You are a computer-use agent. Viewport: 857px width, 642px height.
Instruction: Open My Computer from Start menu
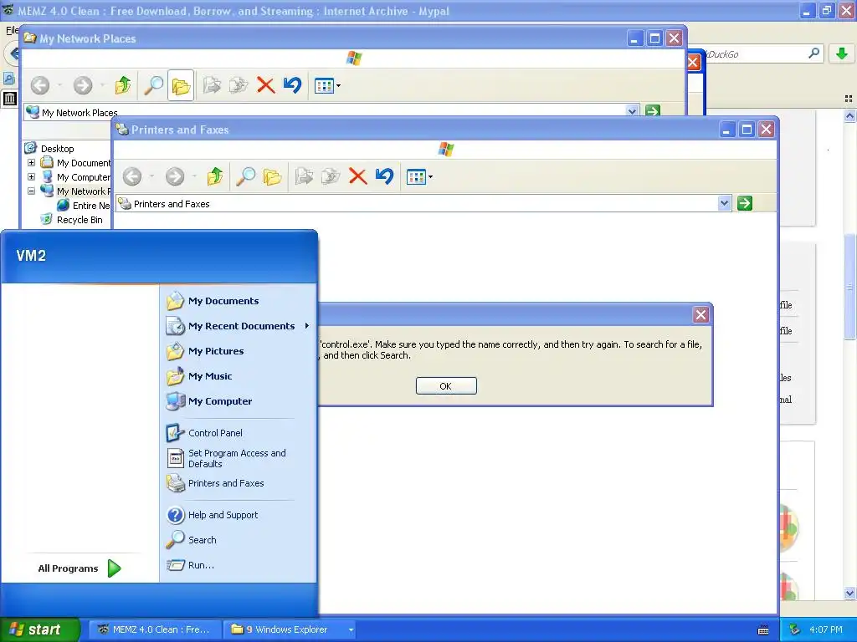[220, 401]
